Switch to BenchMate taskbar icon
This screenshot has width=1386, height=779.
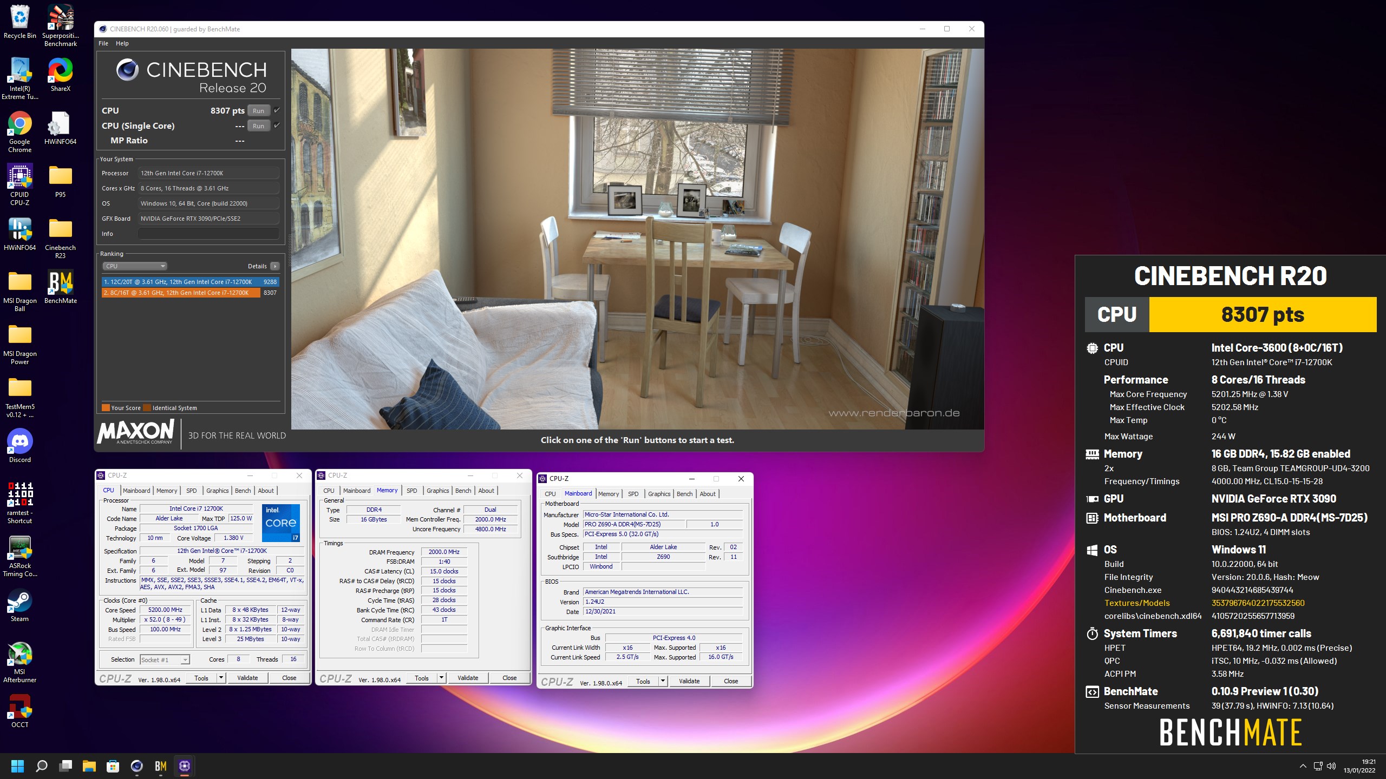click(x=161, y=766)
